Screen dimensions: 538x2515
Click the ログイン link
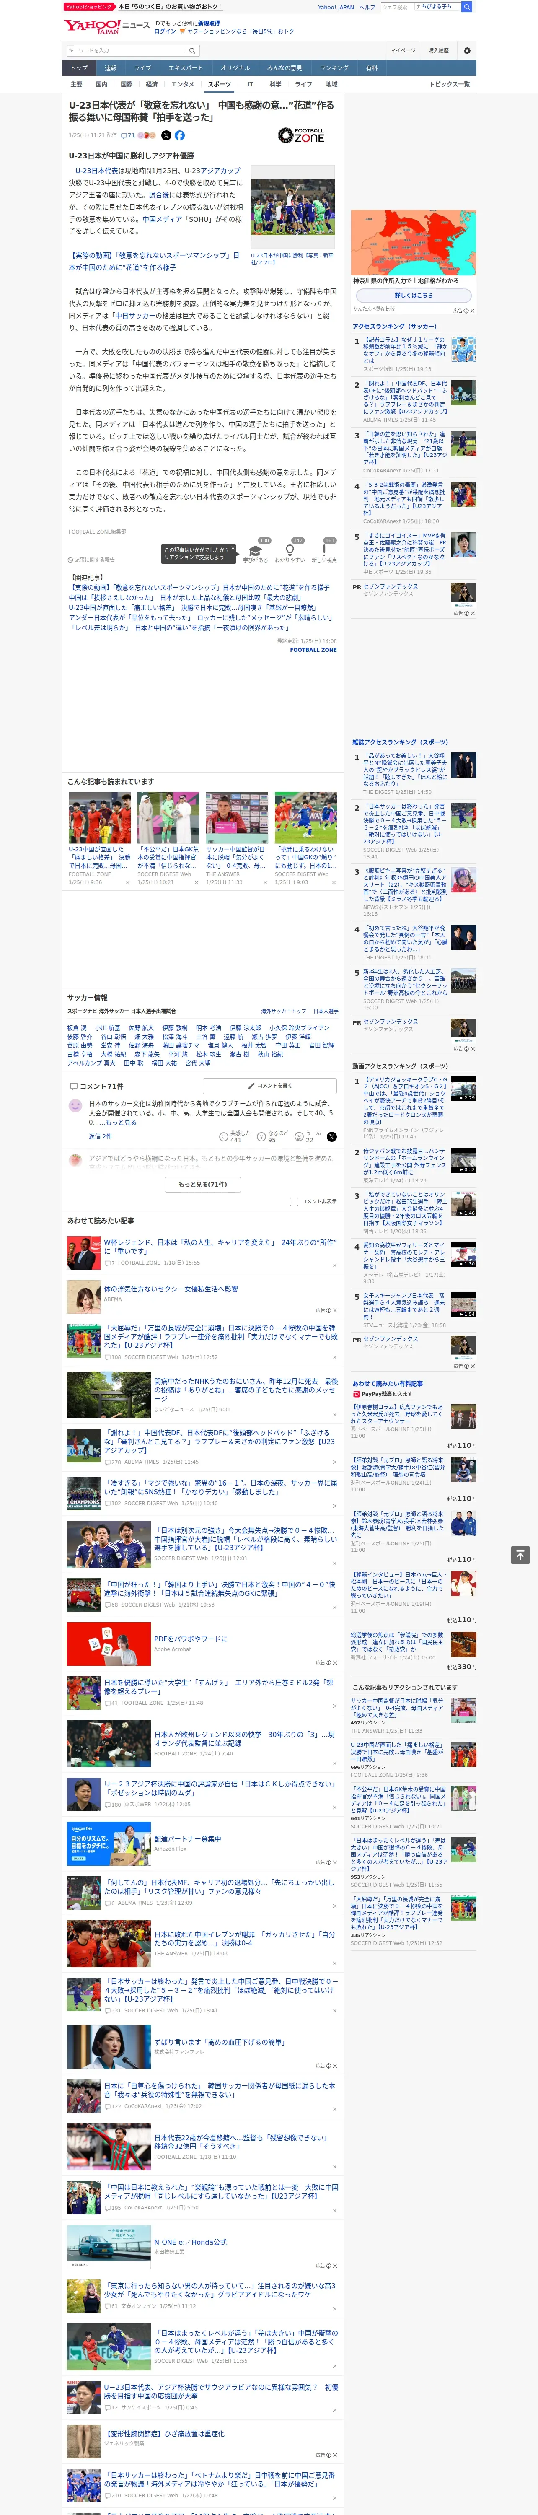coord(165,31)
